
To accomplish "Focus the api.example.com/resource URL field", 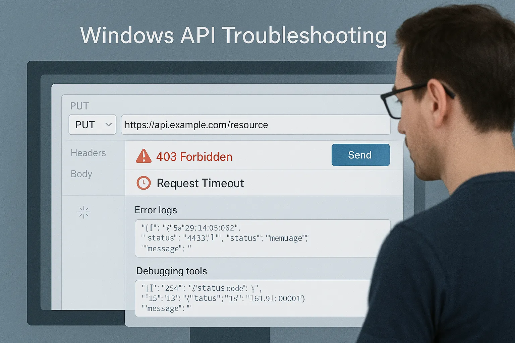I will tap(255, 125).
